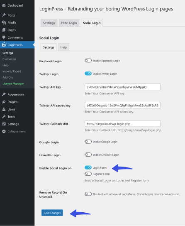Open Settings in the LoginPress submenu
The width and height of the screenshot is (185, 226).
[x=8, y=53]
